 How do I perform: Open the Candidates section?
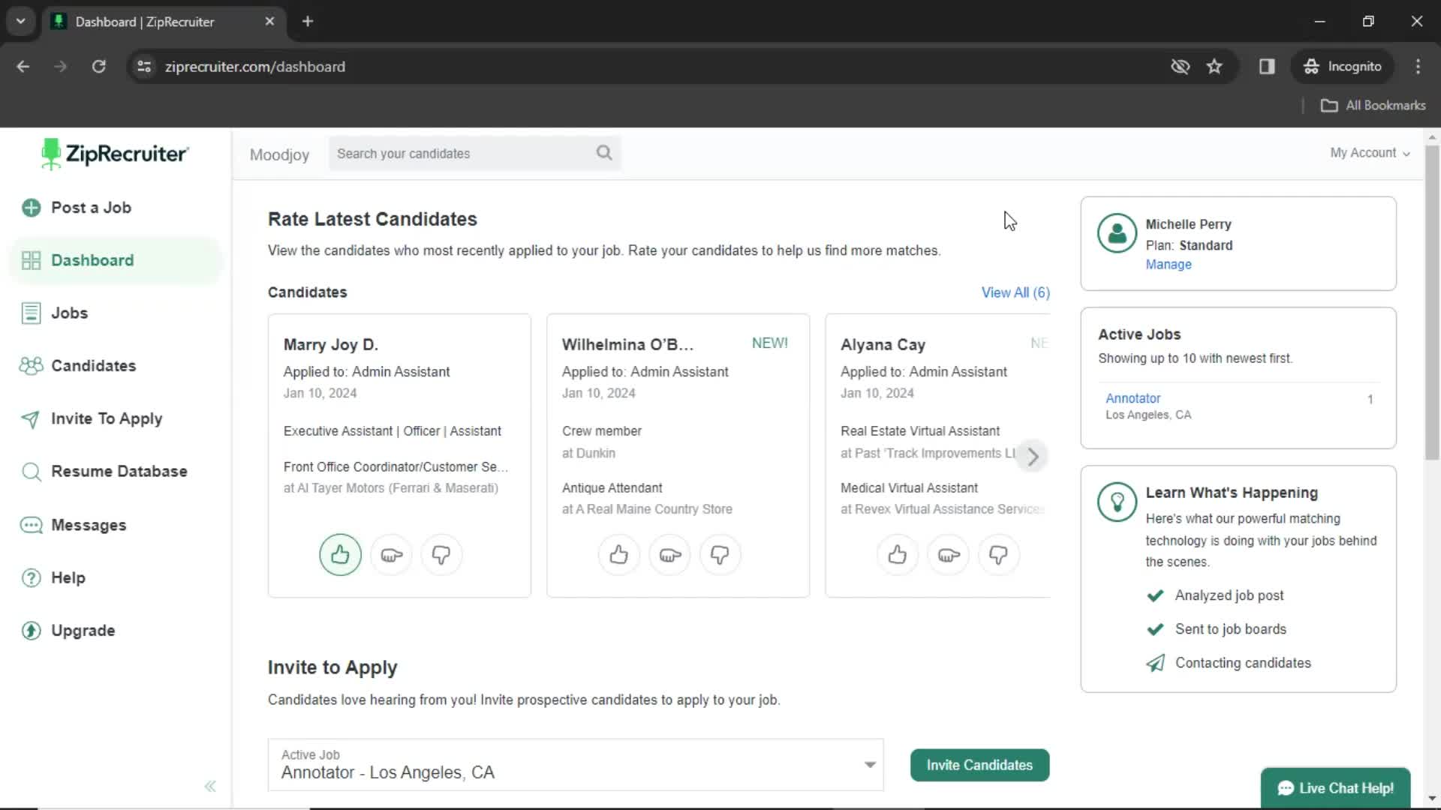click(93, 366)
